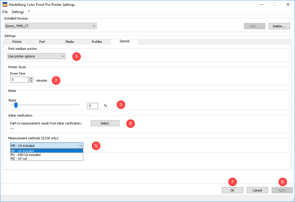295x202 pixels.
Task: Click the Add... button
Action: coord(254,26)
